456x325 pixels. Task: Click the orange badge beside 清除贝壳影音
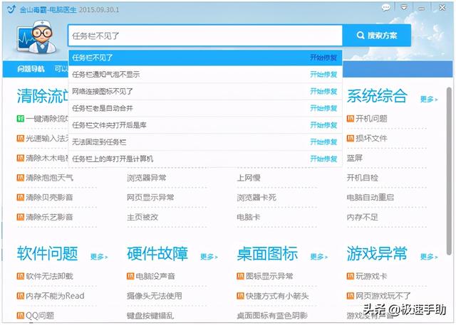click(21, 197)
